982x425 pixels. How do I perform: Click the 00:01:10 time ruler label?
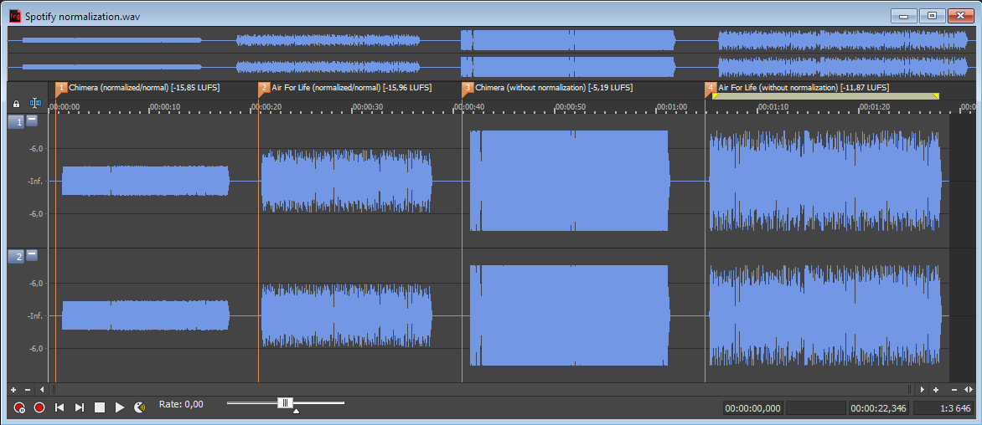click(773, 107)
